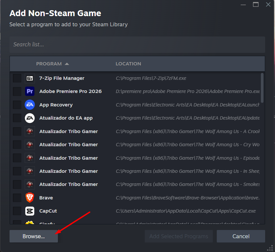Select checkbox for Tribo Gamer 'In Shee' row
The height and width of the screenshot is (252, 275).
coord(17,171)
